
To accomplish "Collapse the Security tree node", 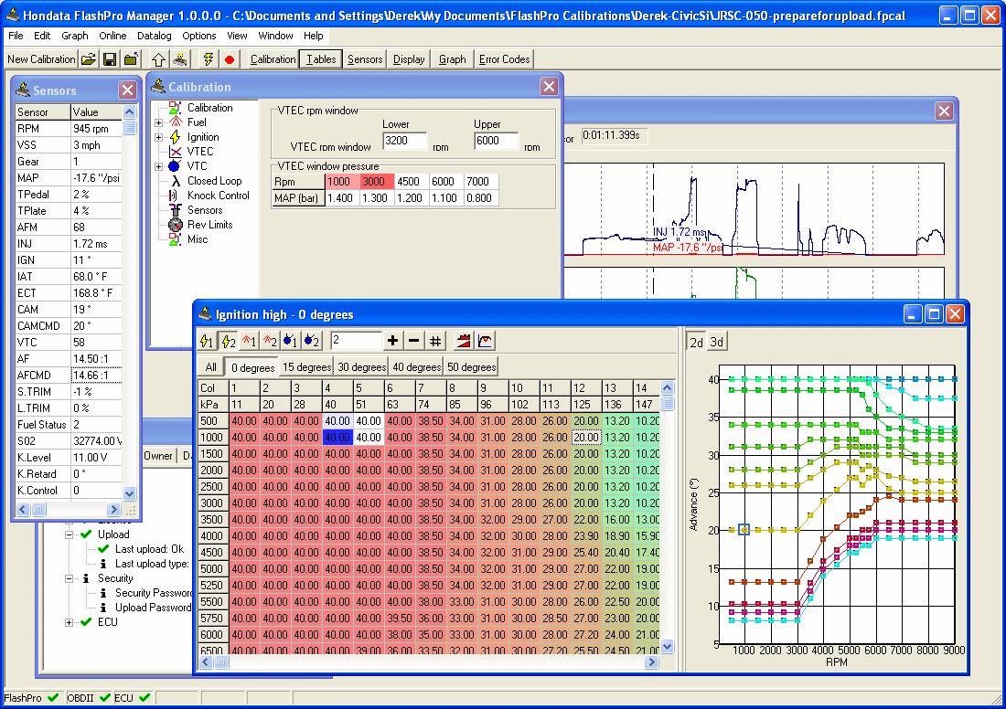I will [x=70, y=578].
